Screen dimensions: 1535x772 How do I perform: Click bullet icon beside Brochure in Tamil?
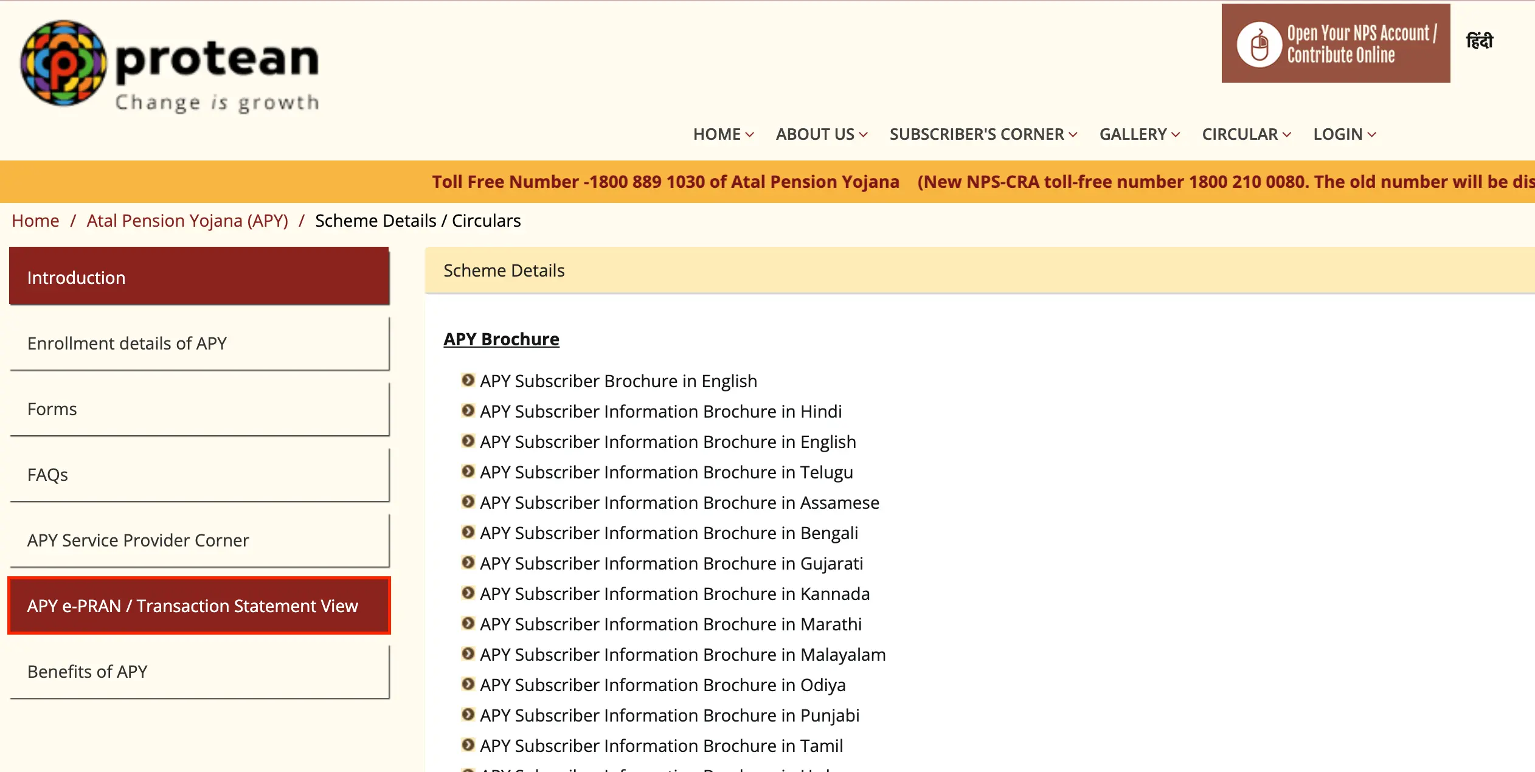pos(468,745)
